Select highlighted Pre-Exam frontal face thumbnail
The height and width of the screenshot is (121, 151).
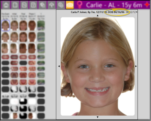(5, 25)
